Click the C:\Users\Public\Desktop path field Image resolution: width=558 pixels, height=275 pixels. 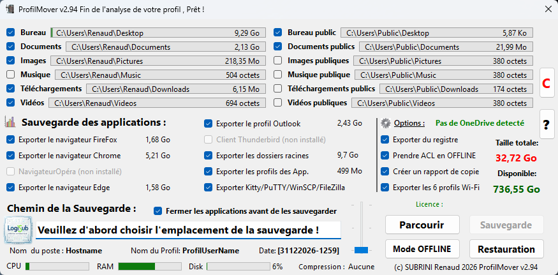point(437,33)
